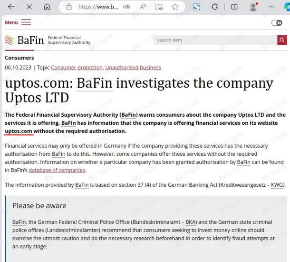Open the user profile avatar
Image resolution: width=290 pixels, height=262 pixels.
coord(253,7)
